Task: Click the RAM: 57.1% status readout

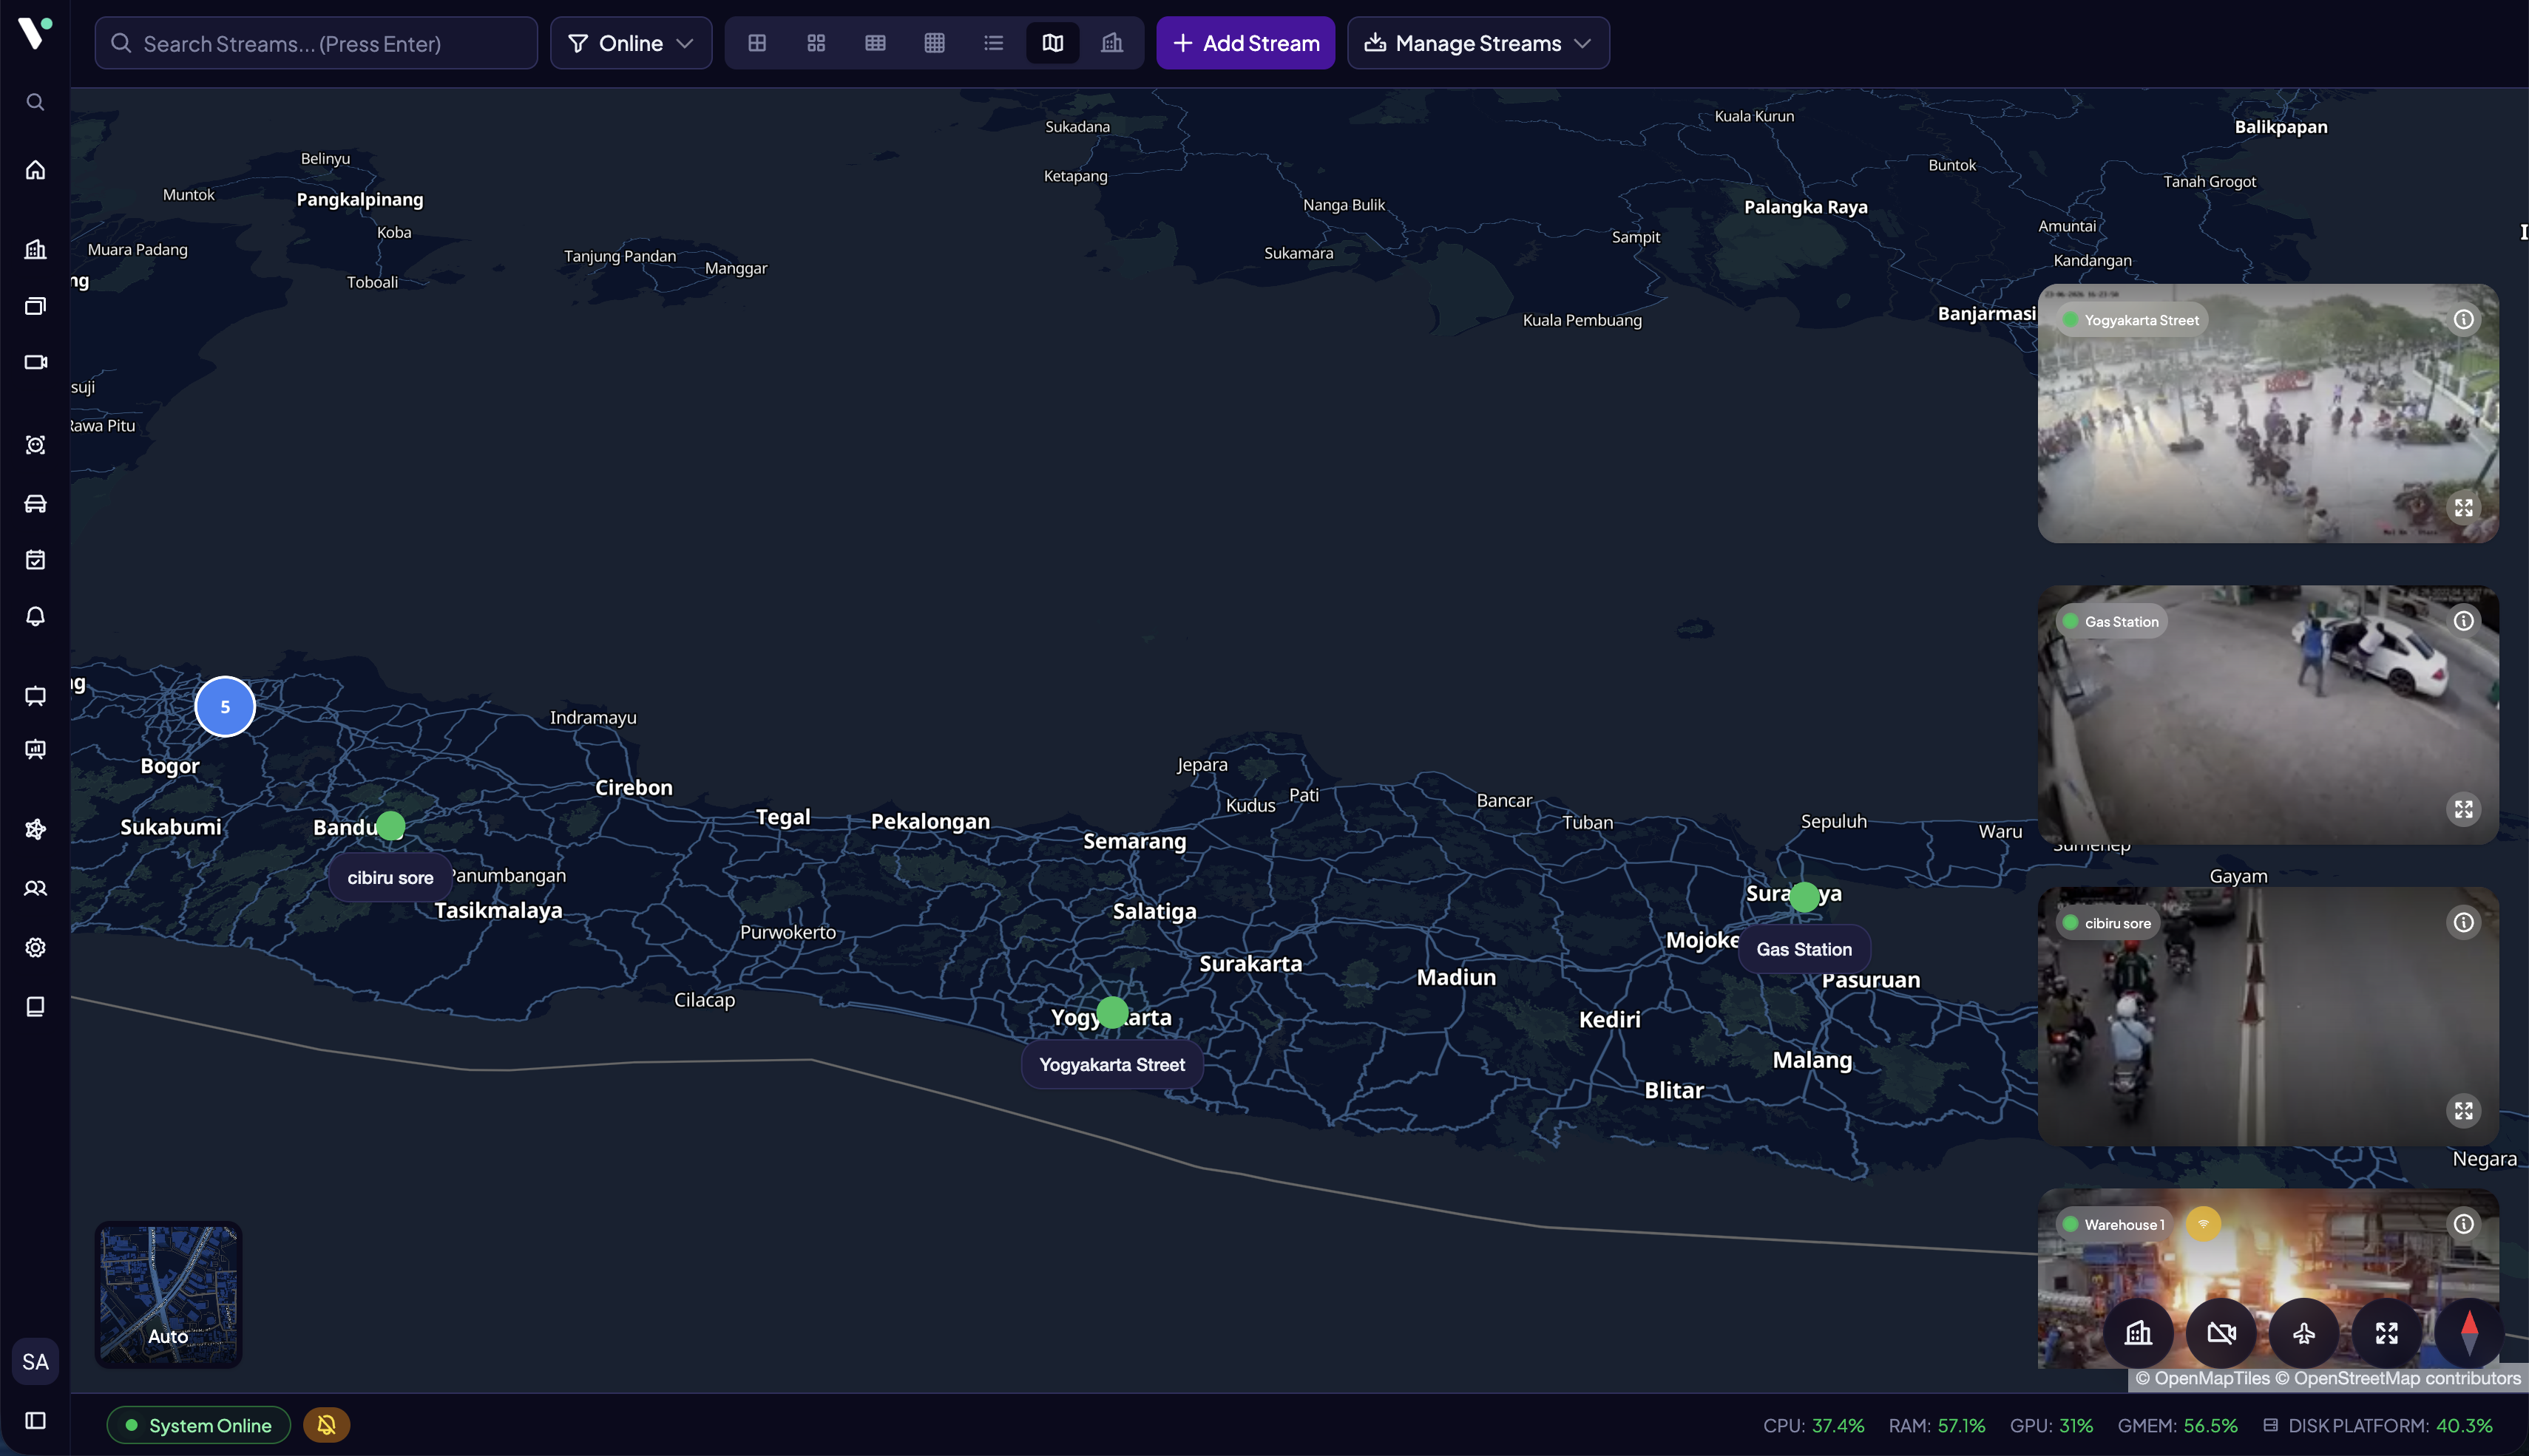Action: (1937, 1426)
